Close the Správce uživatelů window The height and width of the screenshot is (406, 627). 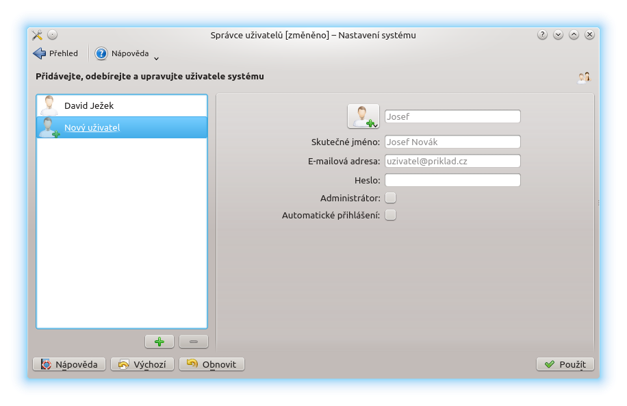[589, 35]
